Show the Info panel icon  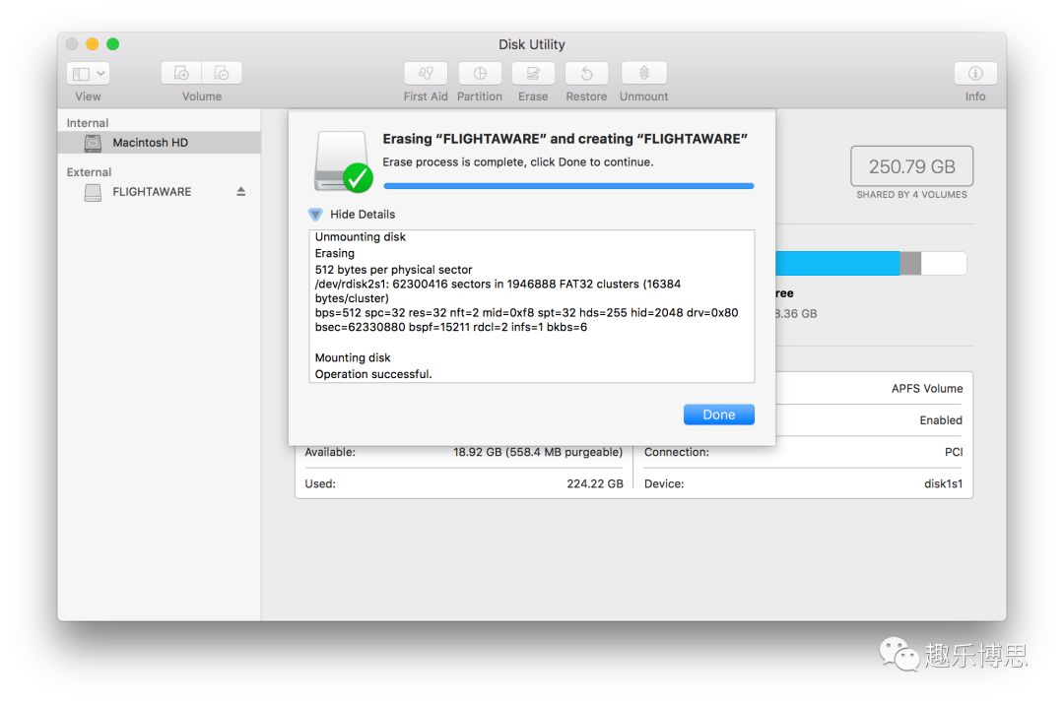[x=975, y=73]
